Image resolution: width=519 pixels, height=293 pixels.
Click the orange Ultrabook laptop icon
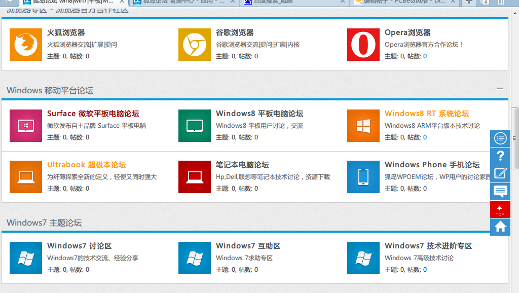tap(26, 177)
